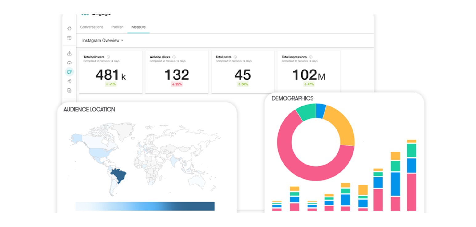The width and height of the screenshot is (476, 227).
Task: Select the Measure tab
Action: click(x=138, y=27)
